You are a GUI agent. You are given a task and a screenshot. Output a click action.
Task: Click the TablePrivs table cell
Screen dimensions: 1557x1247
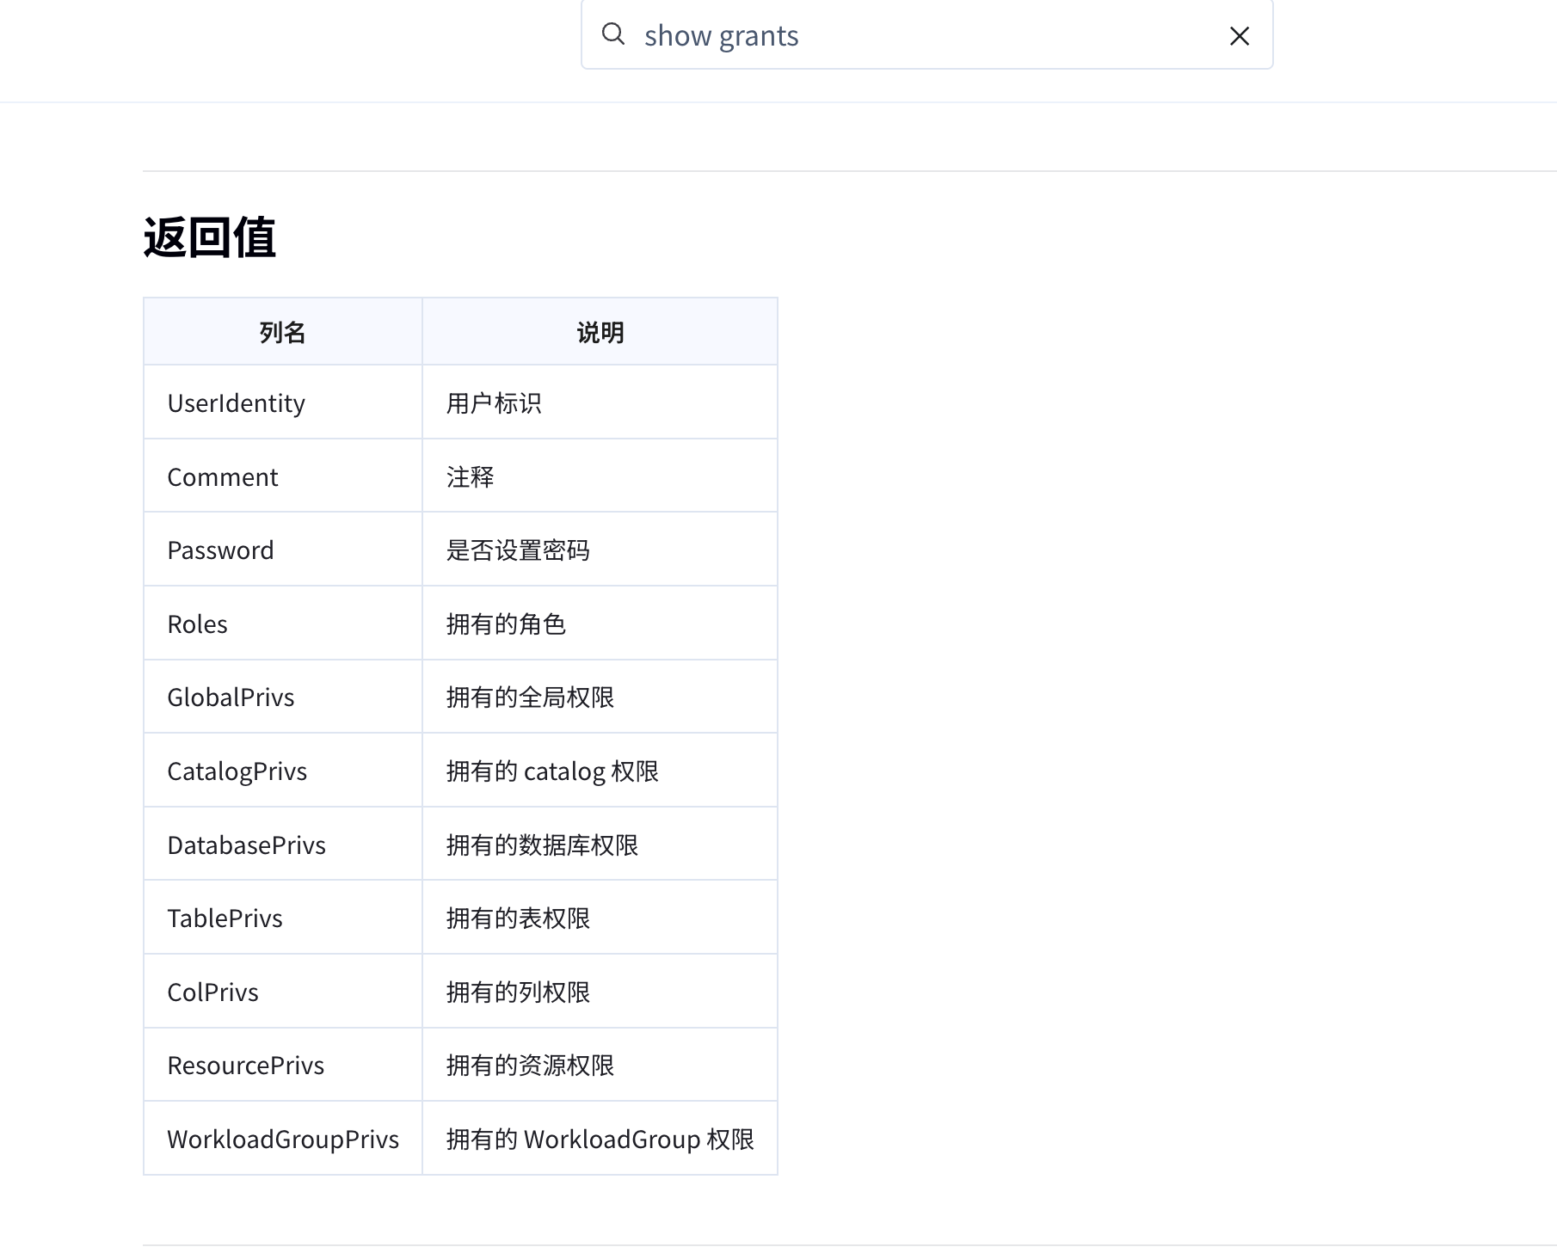[x=225, y=918]
